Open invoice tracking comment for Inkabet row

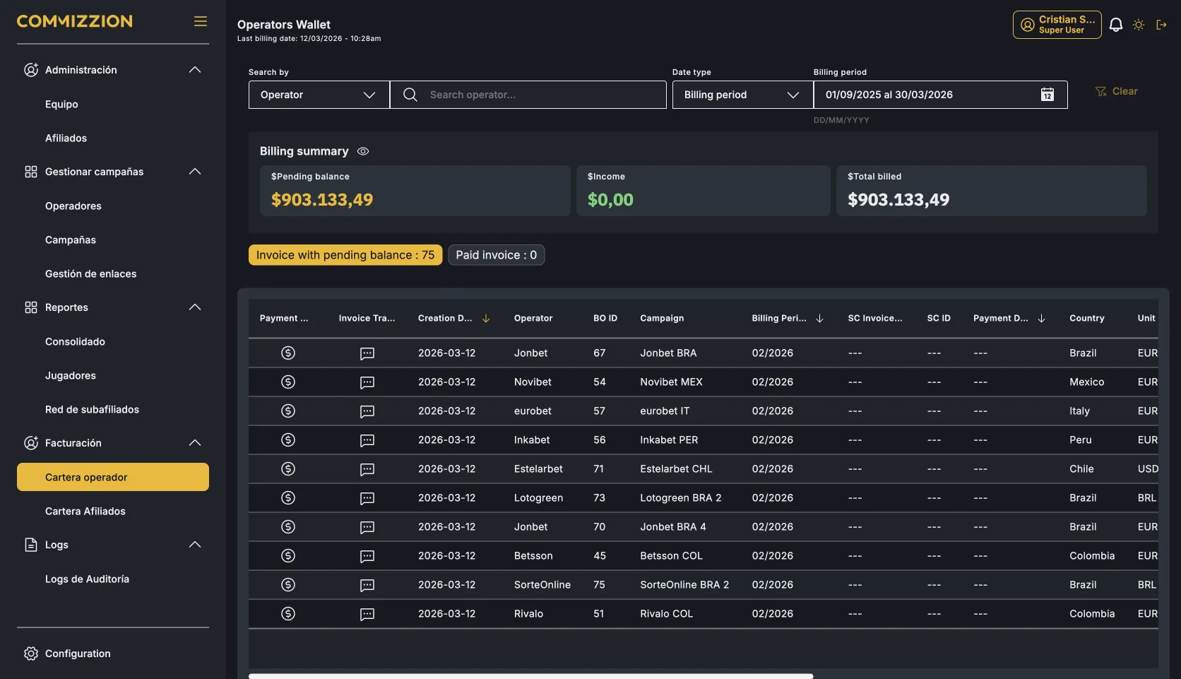[367, 440]
